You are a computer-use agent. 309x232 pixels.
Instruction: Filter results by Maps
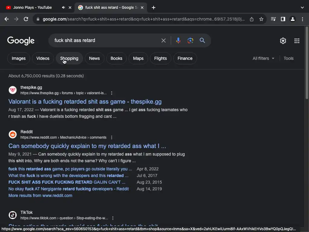pyautogui.click(x=138, y=58)
